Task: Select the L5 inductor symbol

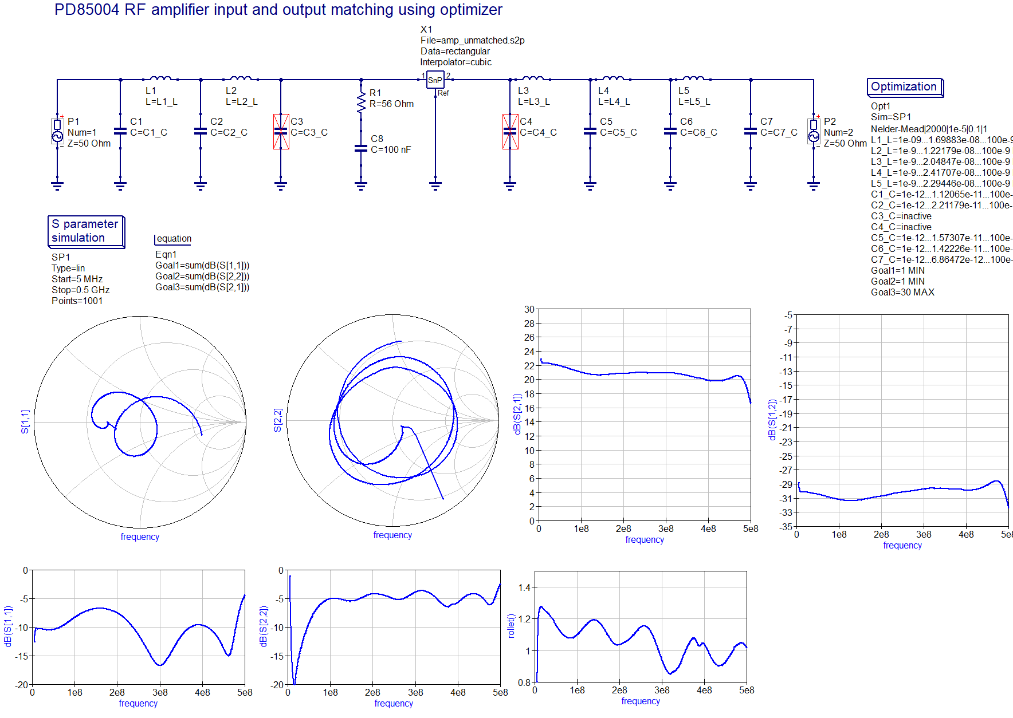Action: [x=693, y=78]
